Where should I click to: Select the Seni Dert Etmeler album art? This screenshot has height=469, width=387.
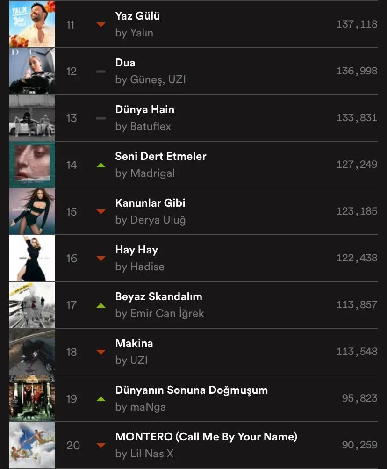tap(32, 165)
